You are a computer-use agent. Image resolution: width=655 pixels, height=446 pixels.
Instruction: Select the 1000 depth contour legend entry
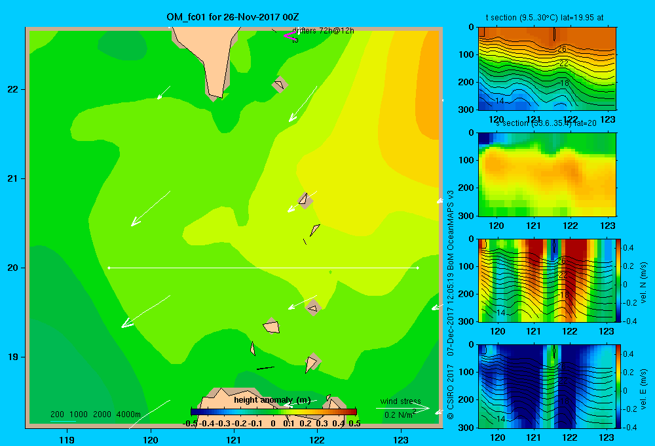tap(78, 415)
